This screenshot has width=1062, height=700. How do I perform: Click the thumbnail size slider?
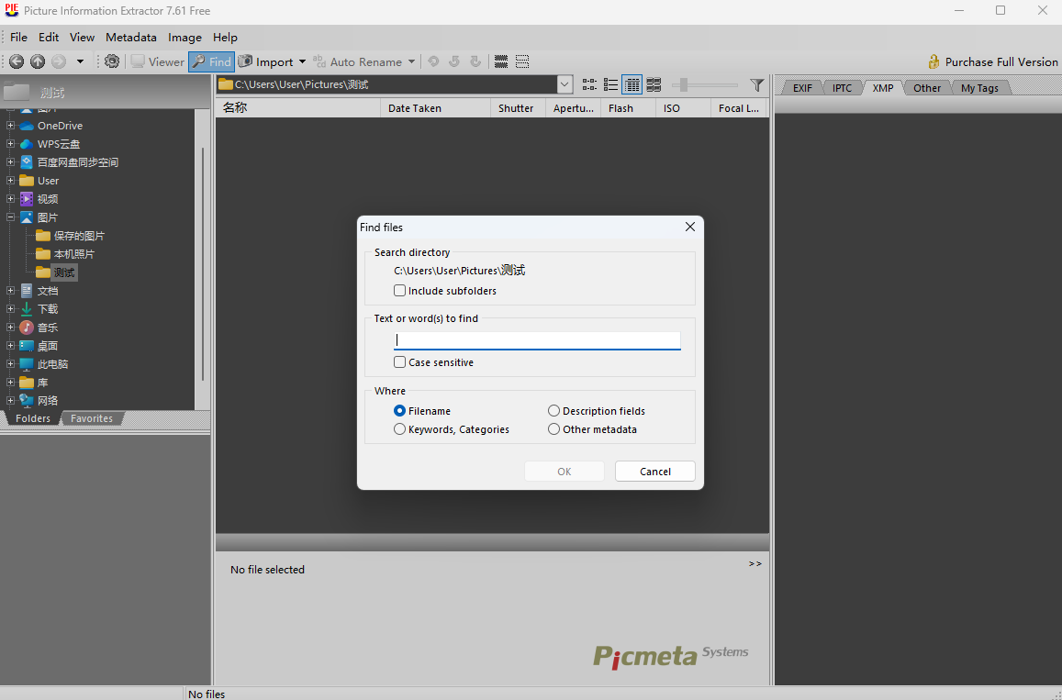tap(704, 84)
